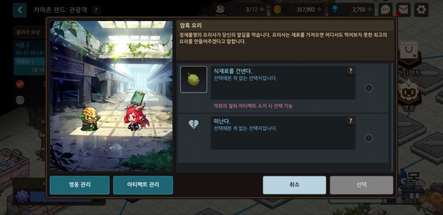
Task: Select radio for 식재료를 건넨다
Action: (x=368, y=88)
